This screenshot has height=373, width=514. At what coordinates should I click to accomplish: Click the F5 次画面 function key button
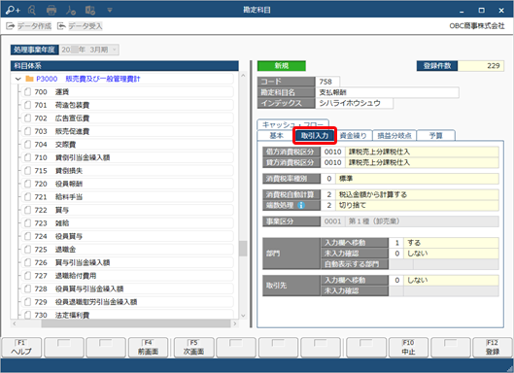coord(193,348)
